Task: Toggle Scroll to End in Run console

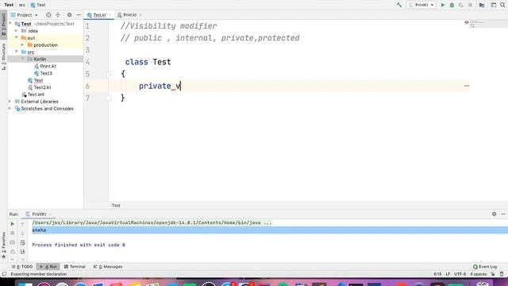Action: [x=22, y=252]
